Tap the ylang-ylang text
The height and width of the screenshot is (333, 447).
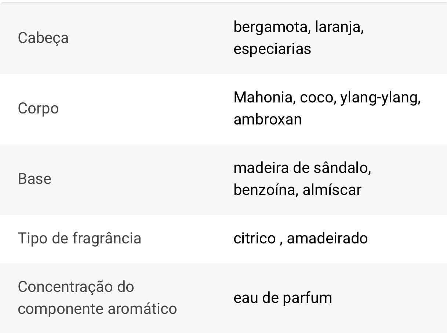(x=379, y=98)
